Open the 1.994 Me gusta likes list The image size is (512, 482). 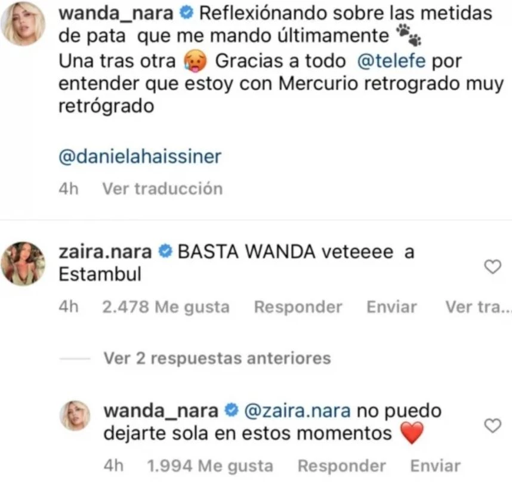(x=210, y=466)
